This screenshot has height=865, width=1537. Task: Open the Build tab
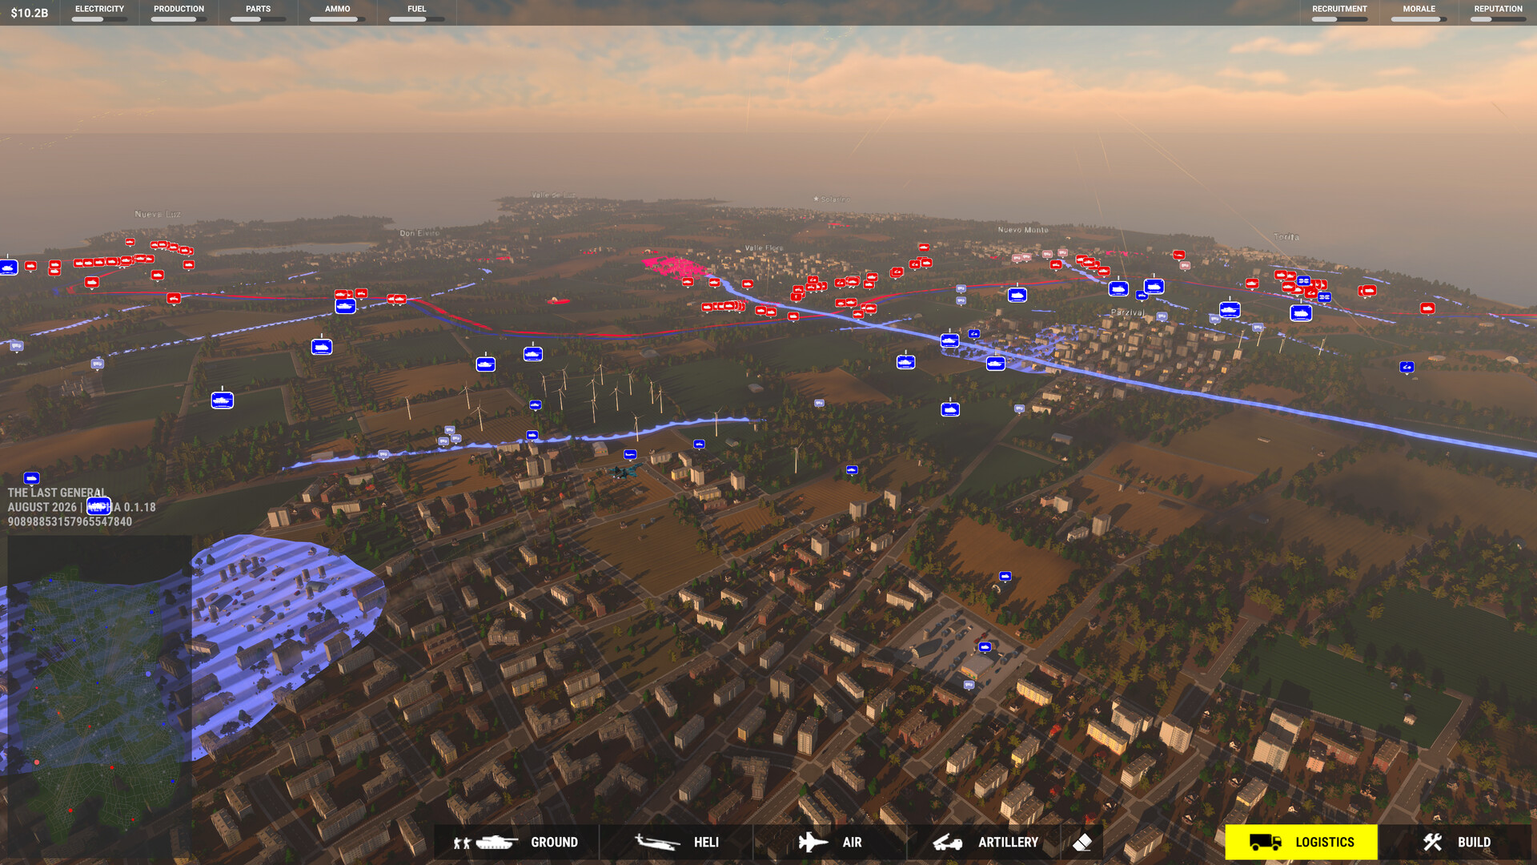(1455, 842)
